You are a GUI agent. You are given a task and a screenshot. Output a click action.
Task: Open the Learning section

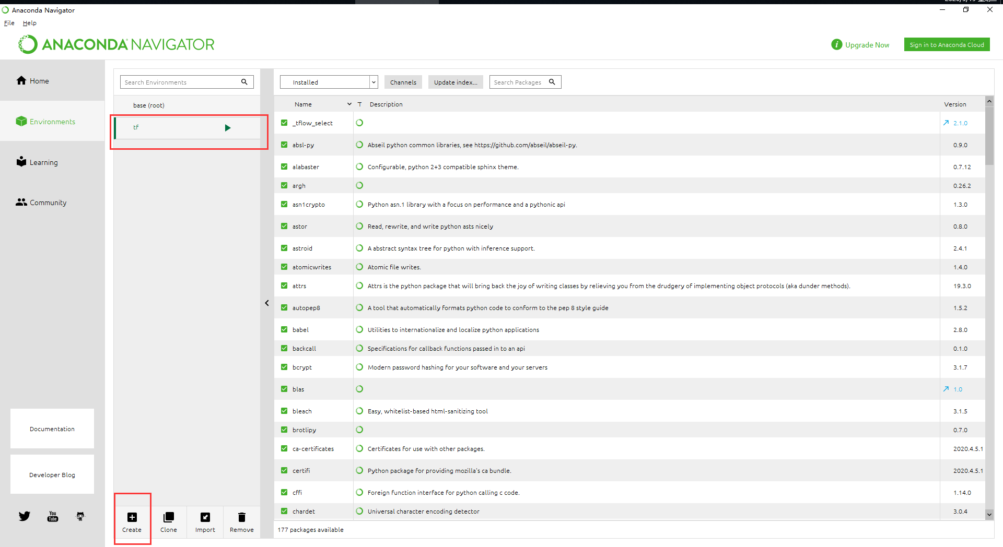[52, 162]
